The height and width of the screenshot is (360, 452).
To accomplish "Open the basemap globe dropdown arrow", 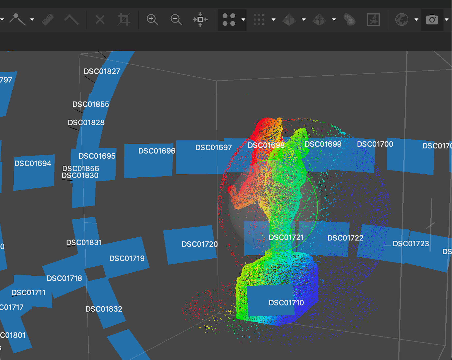I will click(x=416, y=20).
